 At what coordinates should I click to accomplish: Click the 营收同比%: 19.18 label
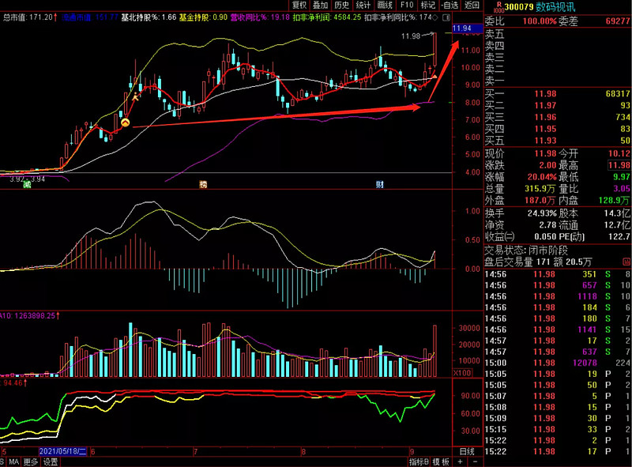pos(260,17)
